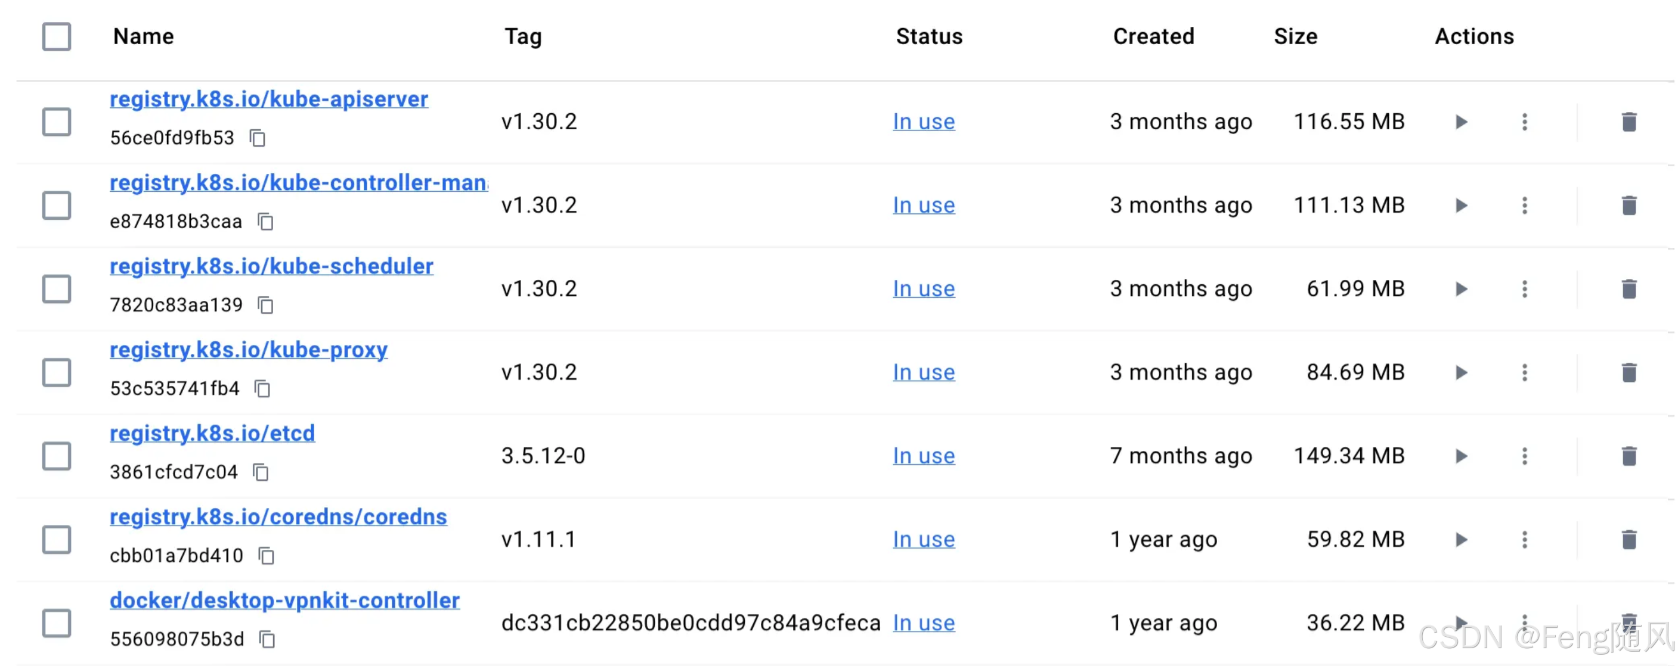The width and height of the screenshot is (1678, 666).
Task: Delete the kube-controller-manager image via trash icon
Action: click(x=1629, y=205)
